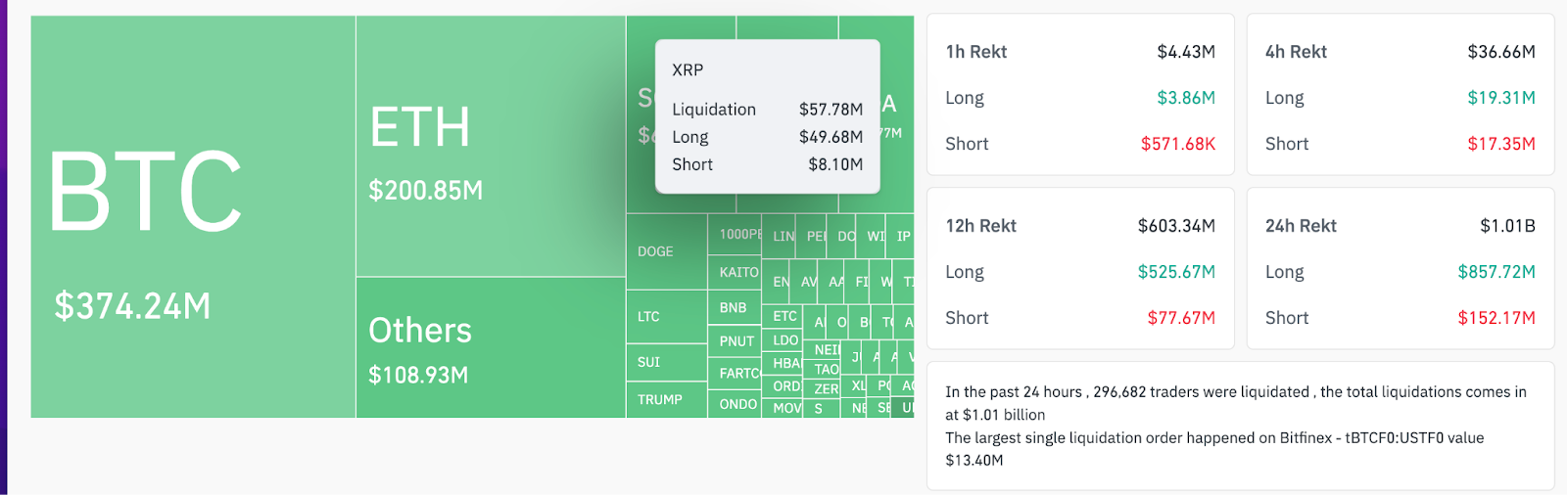
Task: Open the Others heatmap tile
Action: 490,347
